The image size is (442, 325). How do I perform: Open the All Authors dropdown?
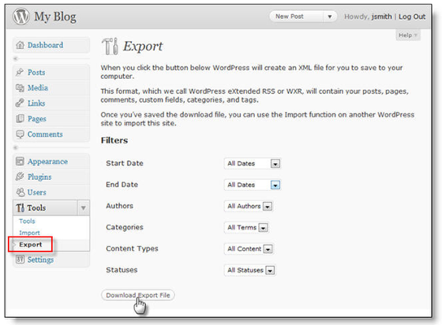pos(249,206)
